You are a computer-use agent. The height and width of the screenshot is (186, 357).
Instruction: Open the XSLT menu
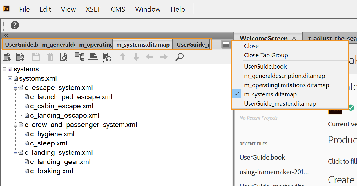click(93, 9)
